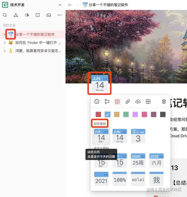
Task: Switch to the flag icon tab
Action: [107, 102]
